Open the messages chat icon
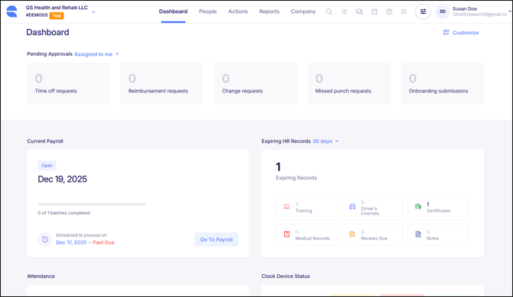 (359, 11)
